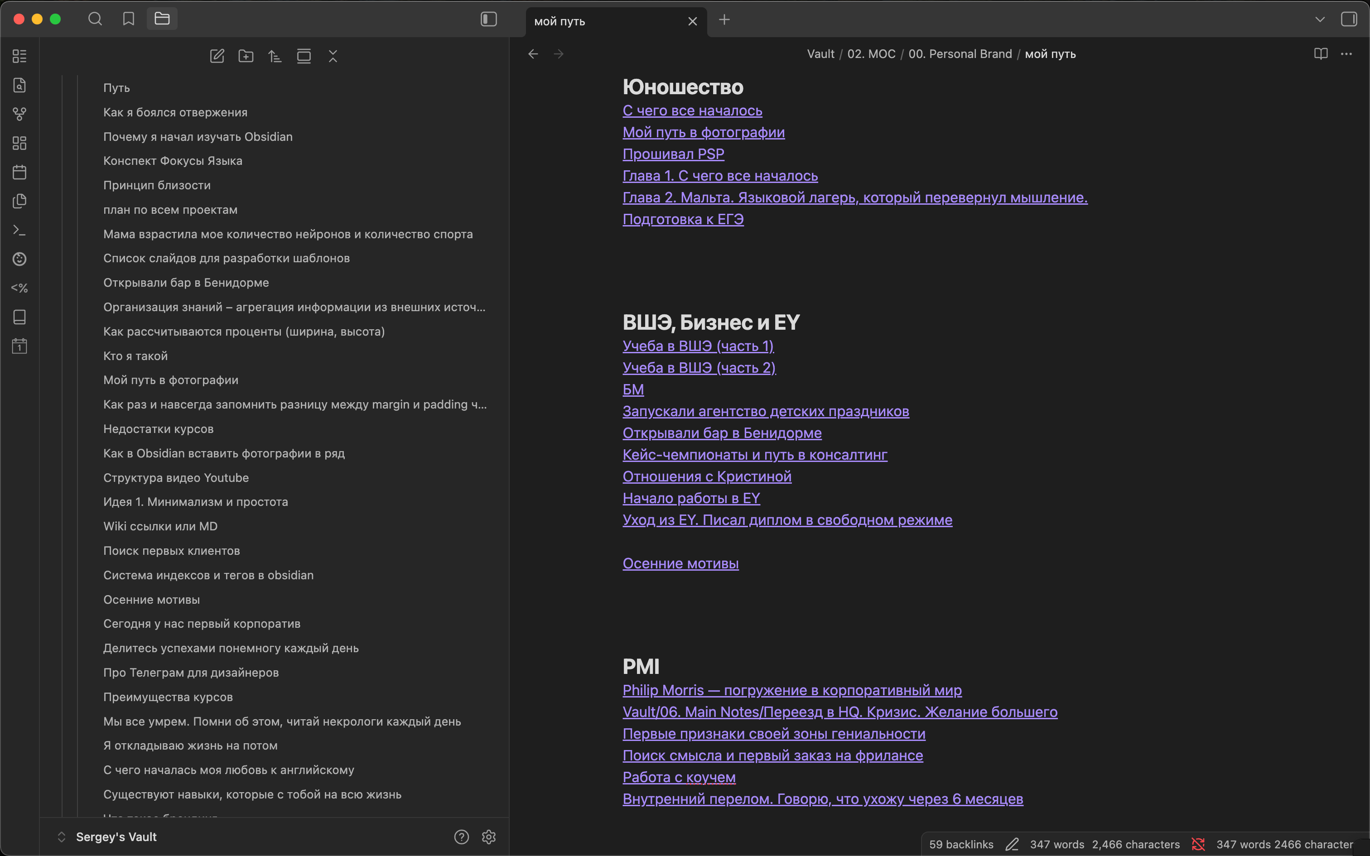Open file Преимущества курсов in explorer
This screenshot has height=856, width=1370.
pos(168,697)
